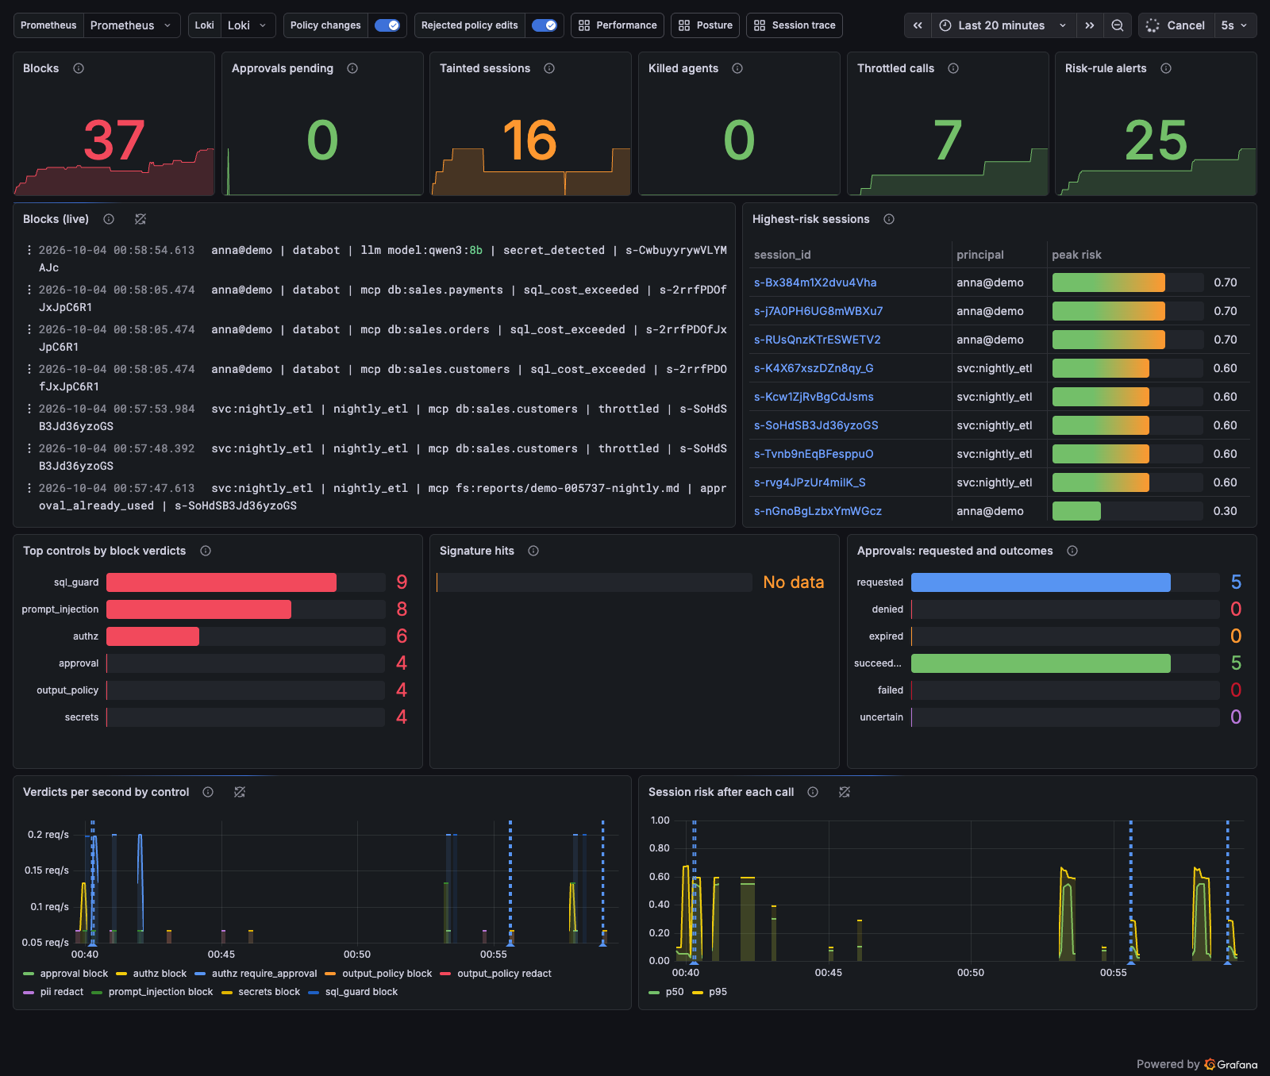Viewport: 1270px width, 1076px height.
Task: Click the info icon beside Blocks stat
Action: click(79, 68)
